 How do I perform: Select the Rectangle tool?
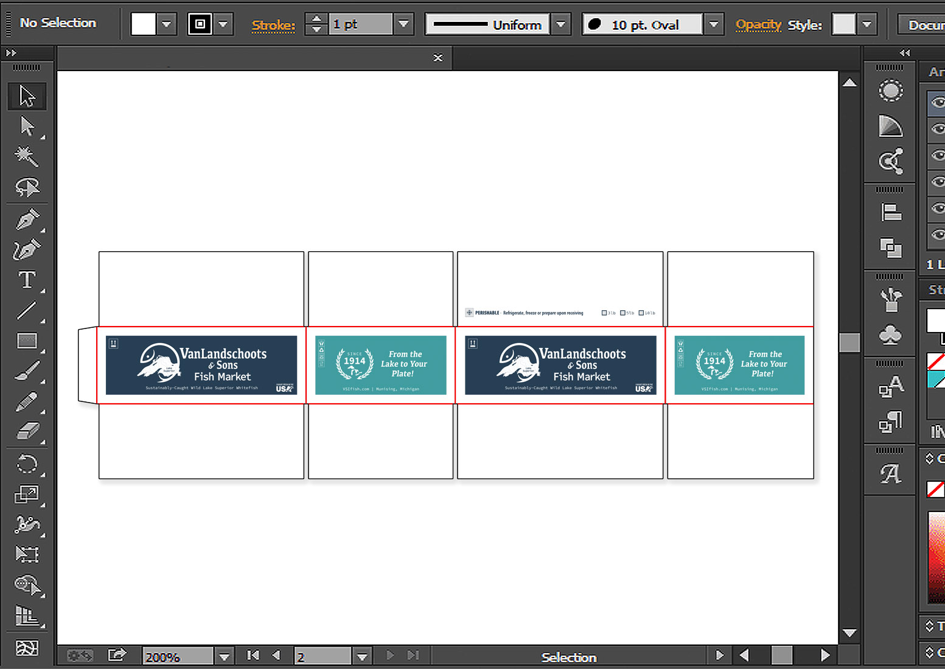(27, 341)
